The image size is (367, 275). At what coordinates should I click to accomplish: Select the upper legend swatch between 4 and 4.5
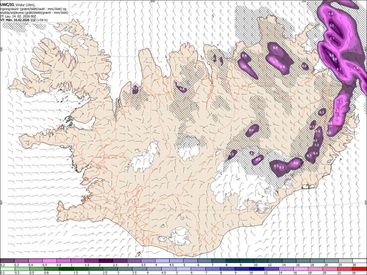pyautogui.click(x=162, y=261)
